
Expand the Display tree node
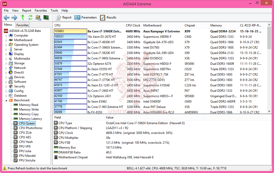tap(6, 54)
